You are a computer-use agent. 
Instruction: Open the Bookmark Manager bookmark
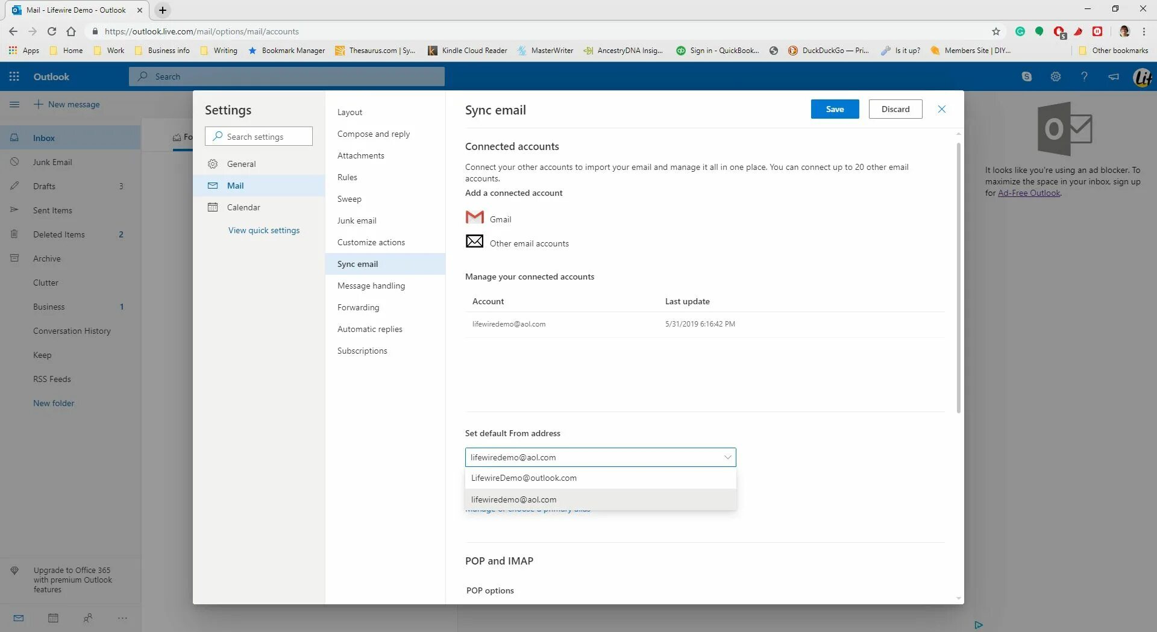(x=286, y=51)
